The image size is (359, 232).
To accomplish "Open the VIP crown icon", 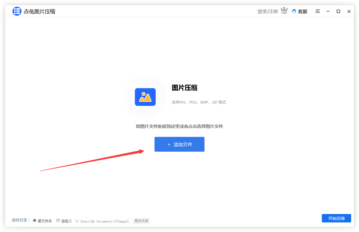I will point(284,11).
